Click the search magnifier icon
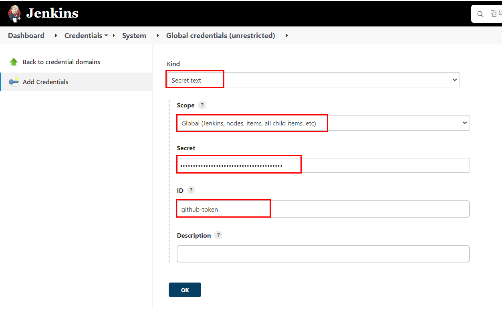This screenshot has width=502, height=309. (480, 14)
